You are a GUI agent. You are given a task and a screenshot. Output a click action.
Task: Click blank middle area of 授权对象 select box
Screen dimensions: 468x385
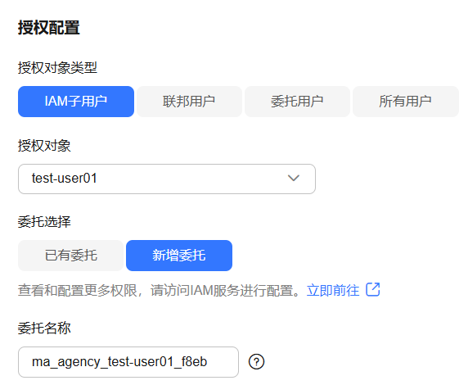coord(191,179)
